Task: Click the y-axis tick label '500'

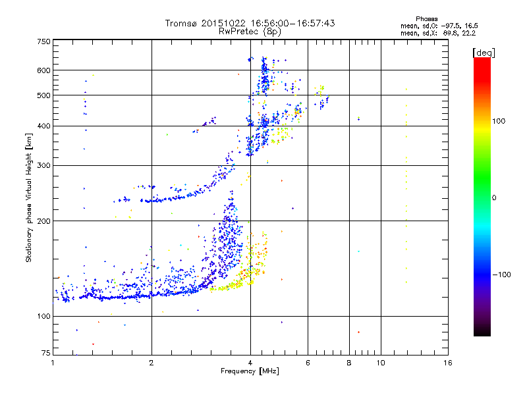Action: (x=43, y=95)
